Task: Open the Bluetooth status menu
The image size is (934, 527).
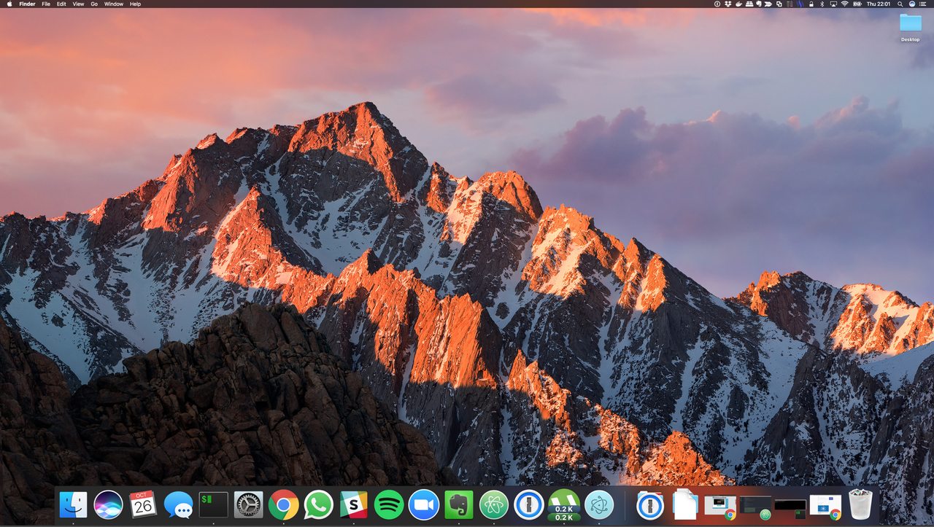Action: pyautogui.click(x=822, y=4)
